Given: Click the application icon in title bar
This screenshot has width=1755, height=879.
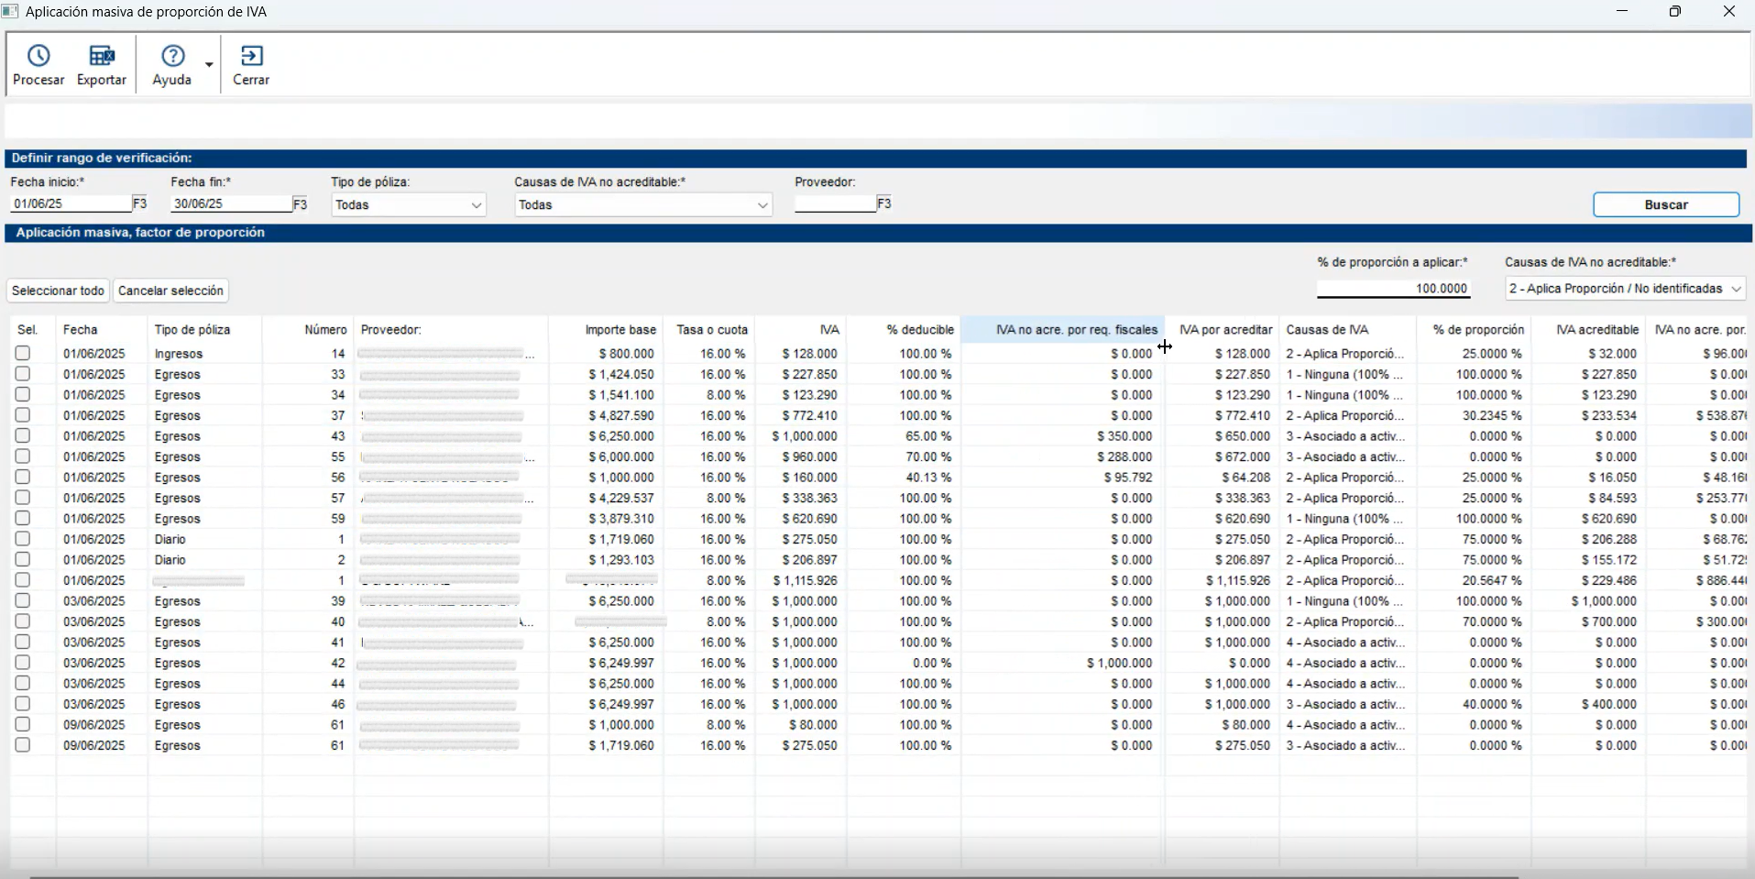Looking at the screenshot, I should pyautogui.click(x=10, y=12).
